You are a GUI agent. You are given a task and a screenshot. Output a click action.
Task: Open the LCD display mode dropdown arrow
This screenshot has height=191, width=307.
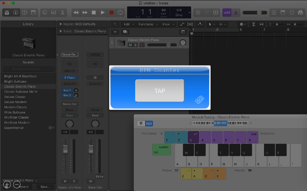point(189,13)
